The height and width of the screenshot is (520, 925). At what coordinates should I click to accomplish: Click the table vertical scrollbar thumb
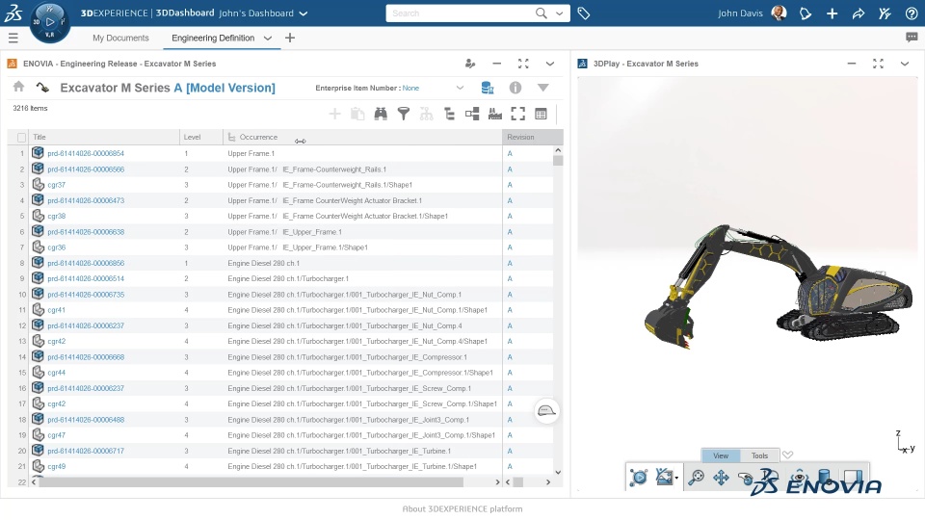(558, 161)
